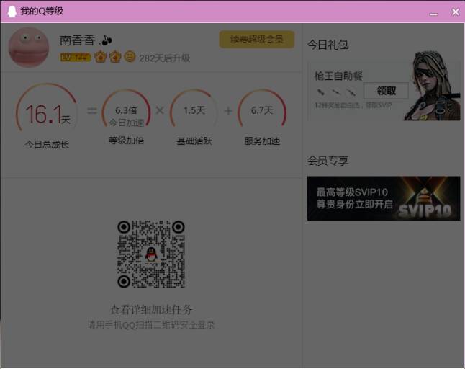Close the 我的Q等级 window
Screen dimensions: 465x369
(456, 12)
